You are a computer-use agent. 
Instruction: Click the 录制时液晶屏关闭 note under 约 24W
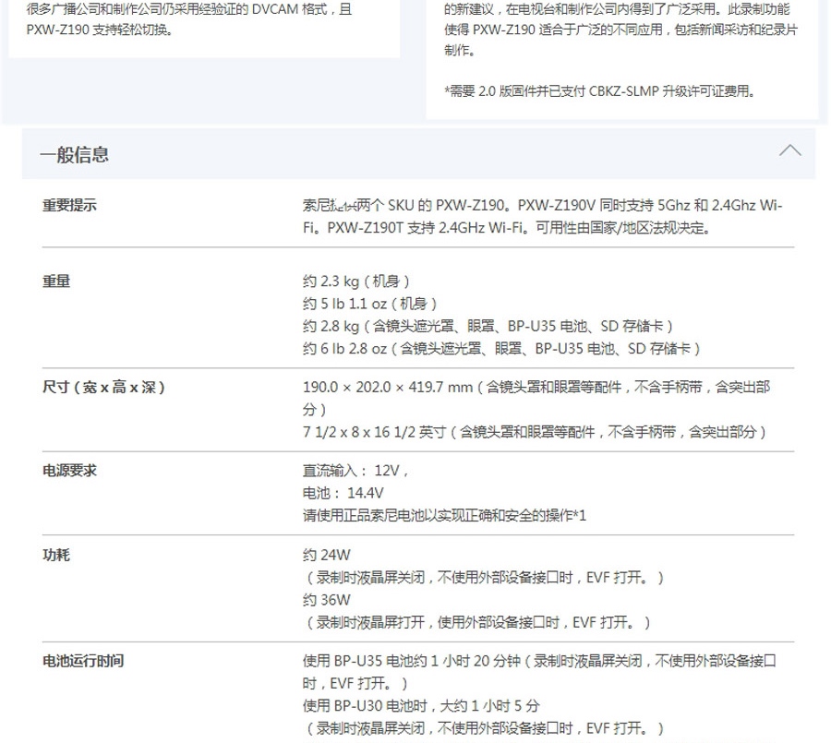tap(484, 577)
